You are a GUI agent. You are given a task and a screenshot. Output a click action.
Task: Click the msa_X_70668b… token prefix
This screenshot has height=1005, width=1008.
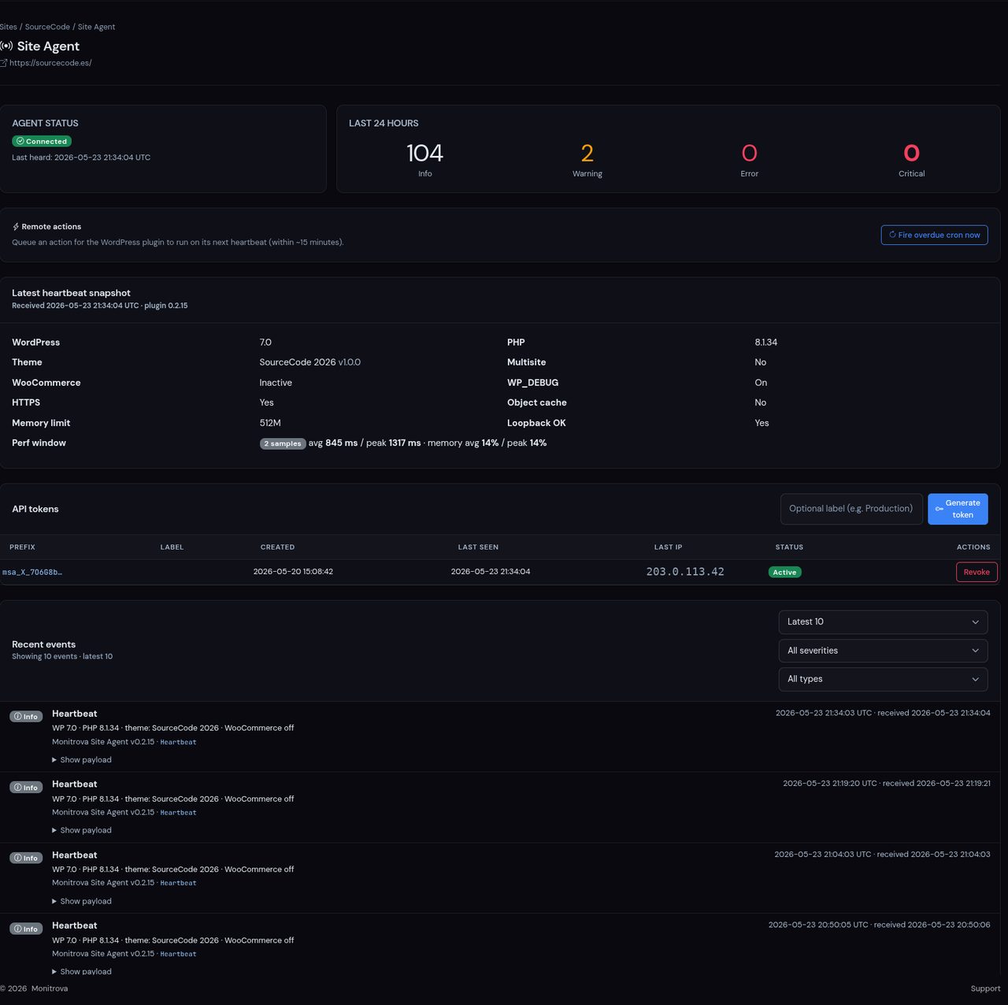point(32,572)
